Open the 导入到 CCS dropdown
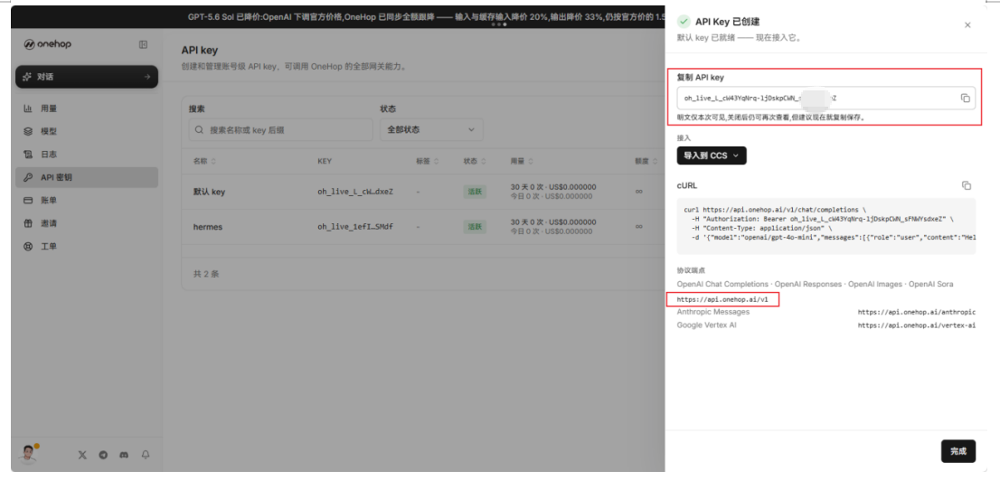1000x490 pixels. pos(711,155)
